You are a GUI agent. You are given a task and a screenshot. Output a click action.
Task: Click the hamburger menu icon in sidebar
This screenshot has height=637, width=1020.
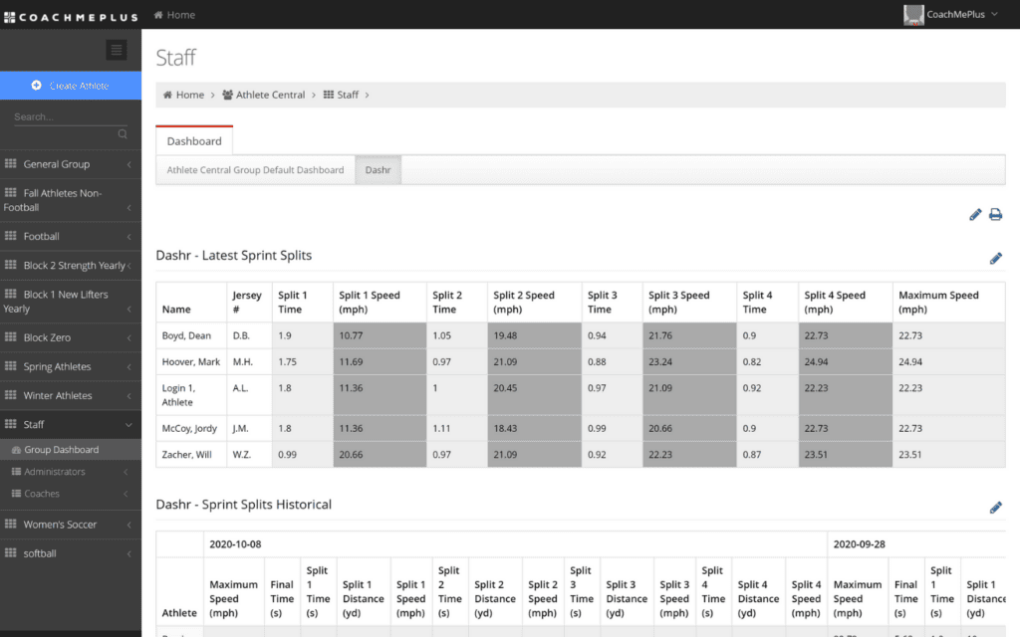point(117,50)
